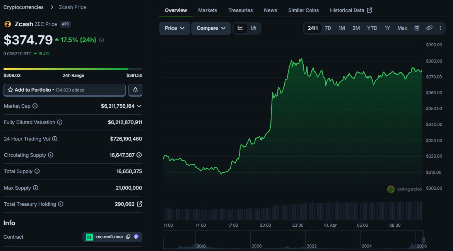Screen dimensions: 453x251
Task: Switch to the line chart view icon
Action: pos(240,28)
